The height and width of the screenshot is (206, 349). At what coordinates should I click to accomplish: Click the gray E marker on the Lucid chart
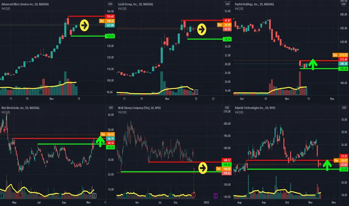pos(196,92)
